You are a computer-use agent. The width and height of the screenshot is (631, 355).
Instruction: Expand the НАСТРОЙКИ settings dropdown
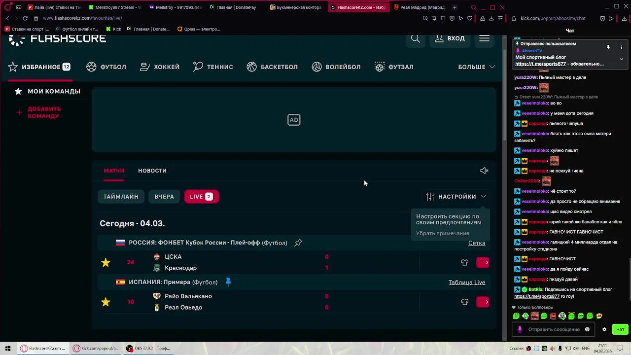click(456, 196)
